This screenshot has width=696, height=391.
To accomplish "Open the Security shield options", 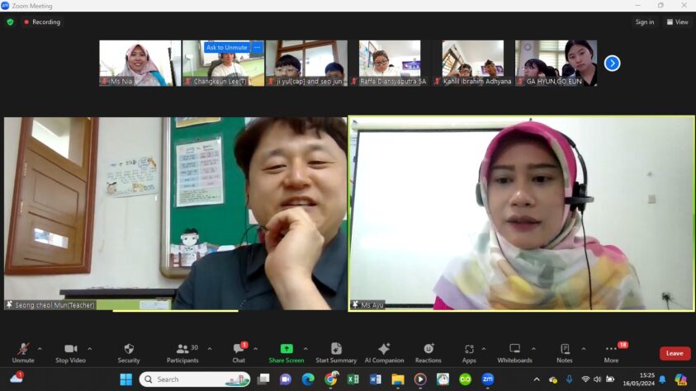I will click(128, 352).
